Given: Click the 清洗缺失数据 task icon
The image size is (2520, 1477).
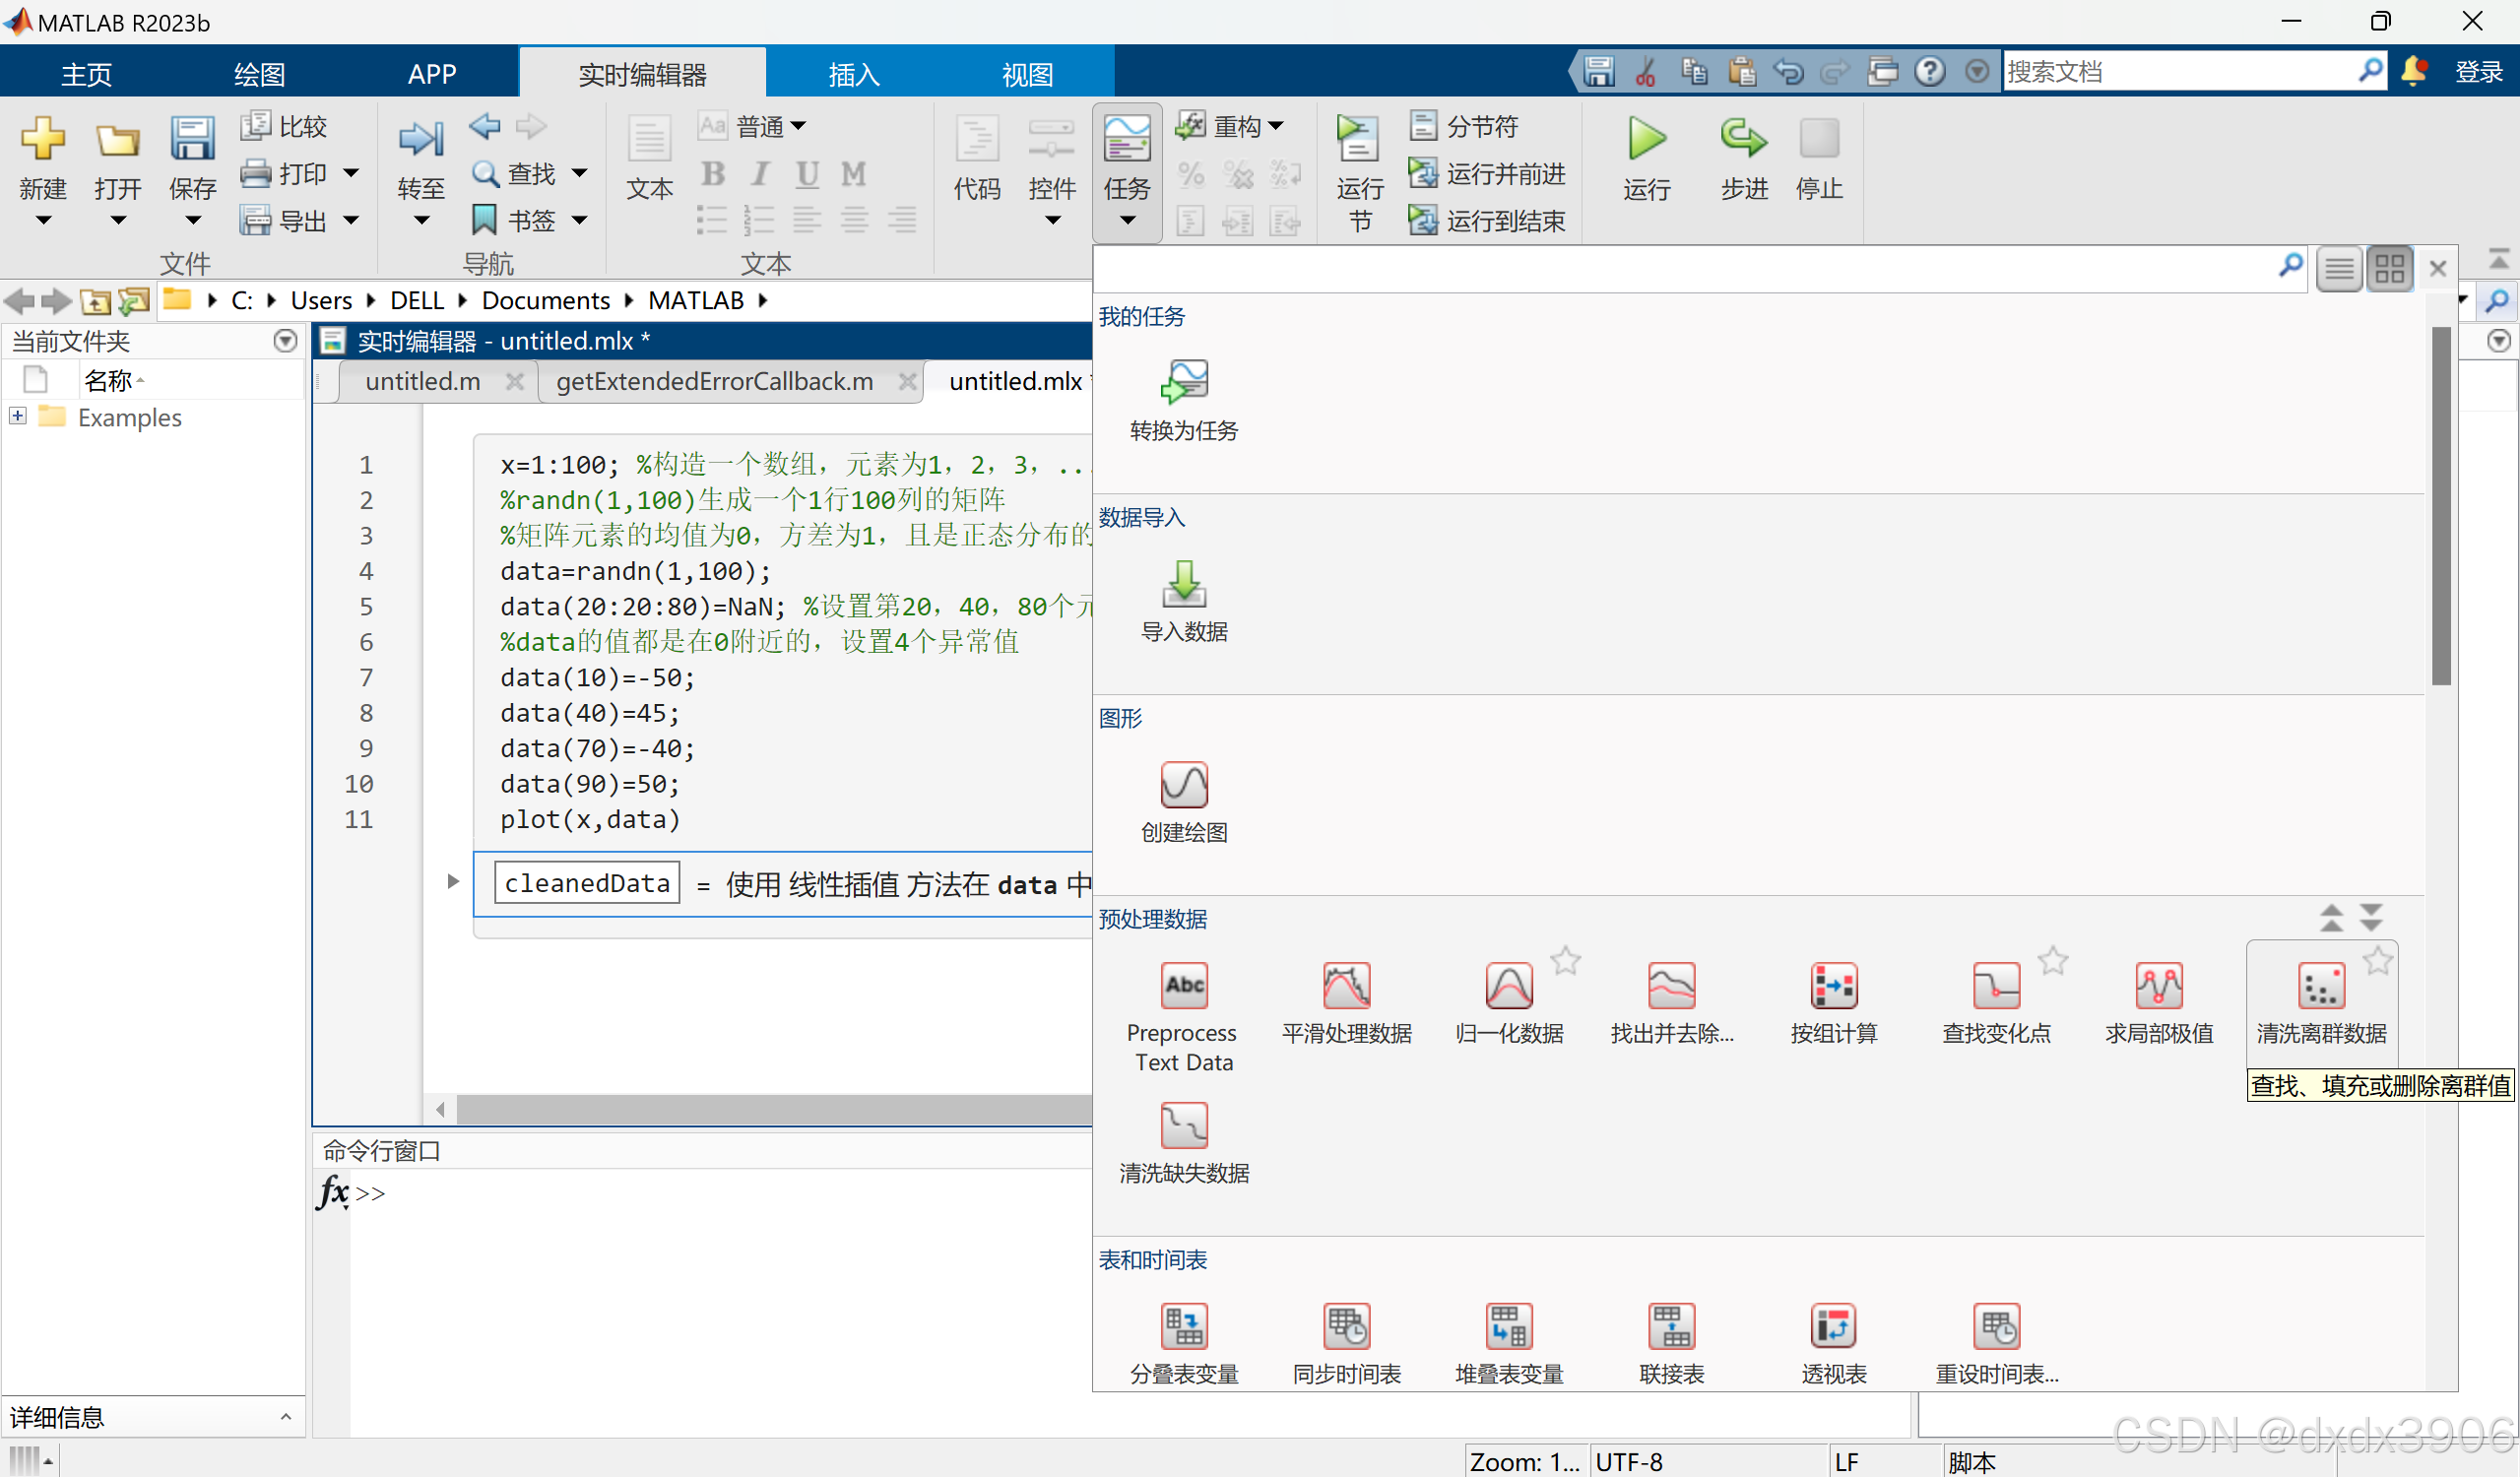Looking at the screenshot, I should 1184,1126.
